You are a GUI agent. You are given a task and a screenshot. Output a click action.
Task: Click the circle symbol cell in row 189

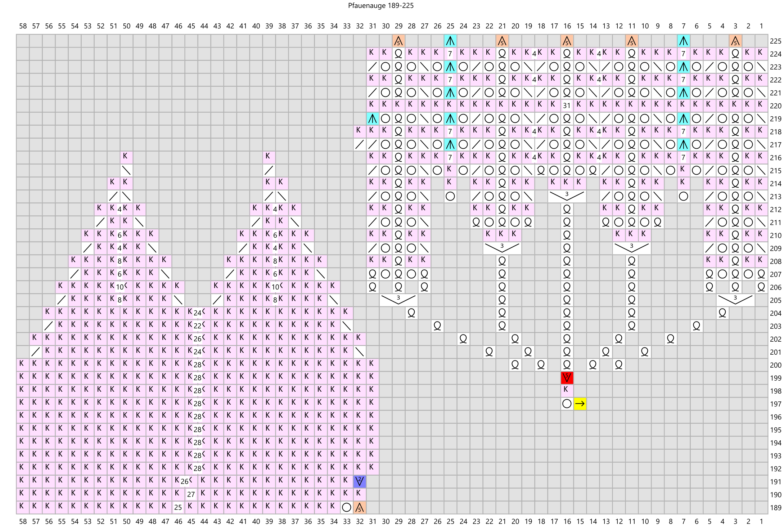[347, 508]
